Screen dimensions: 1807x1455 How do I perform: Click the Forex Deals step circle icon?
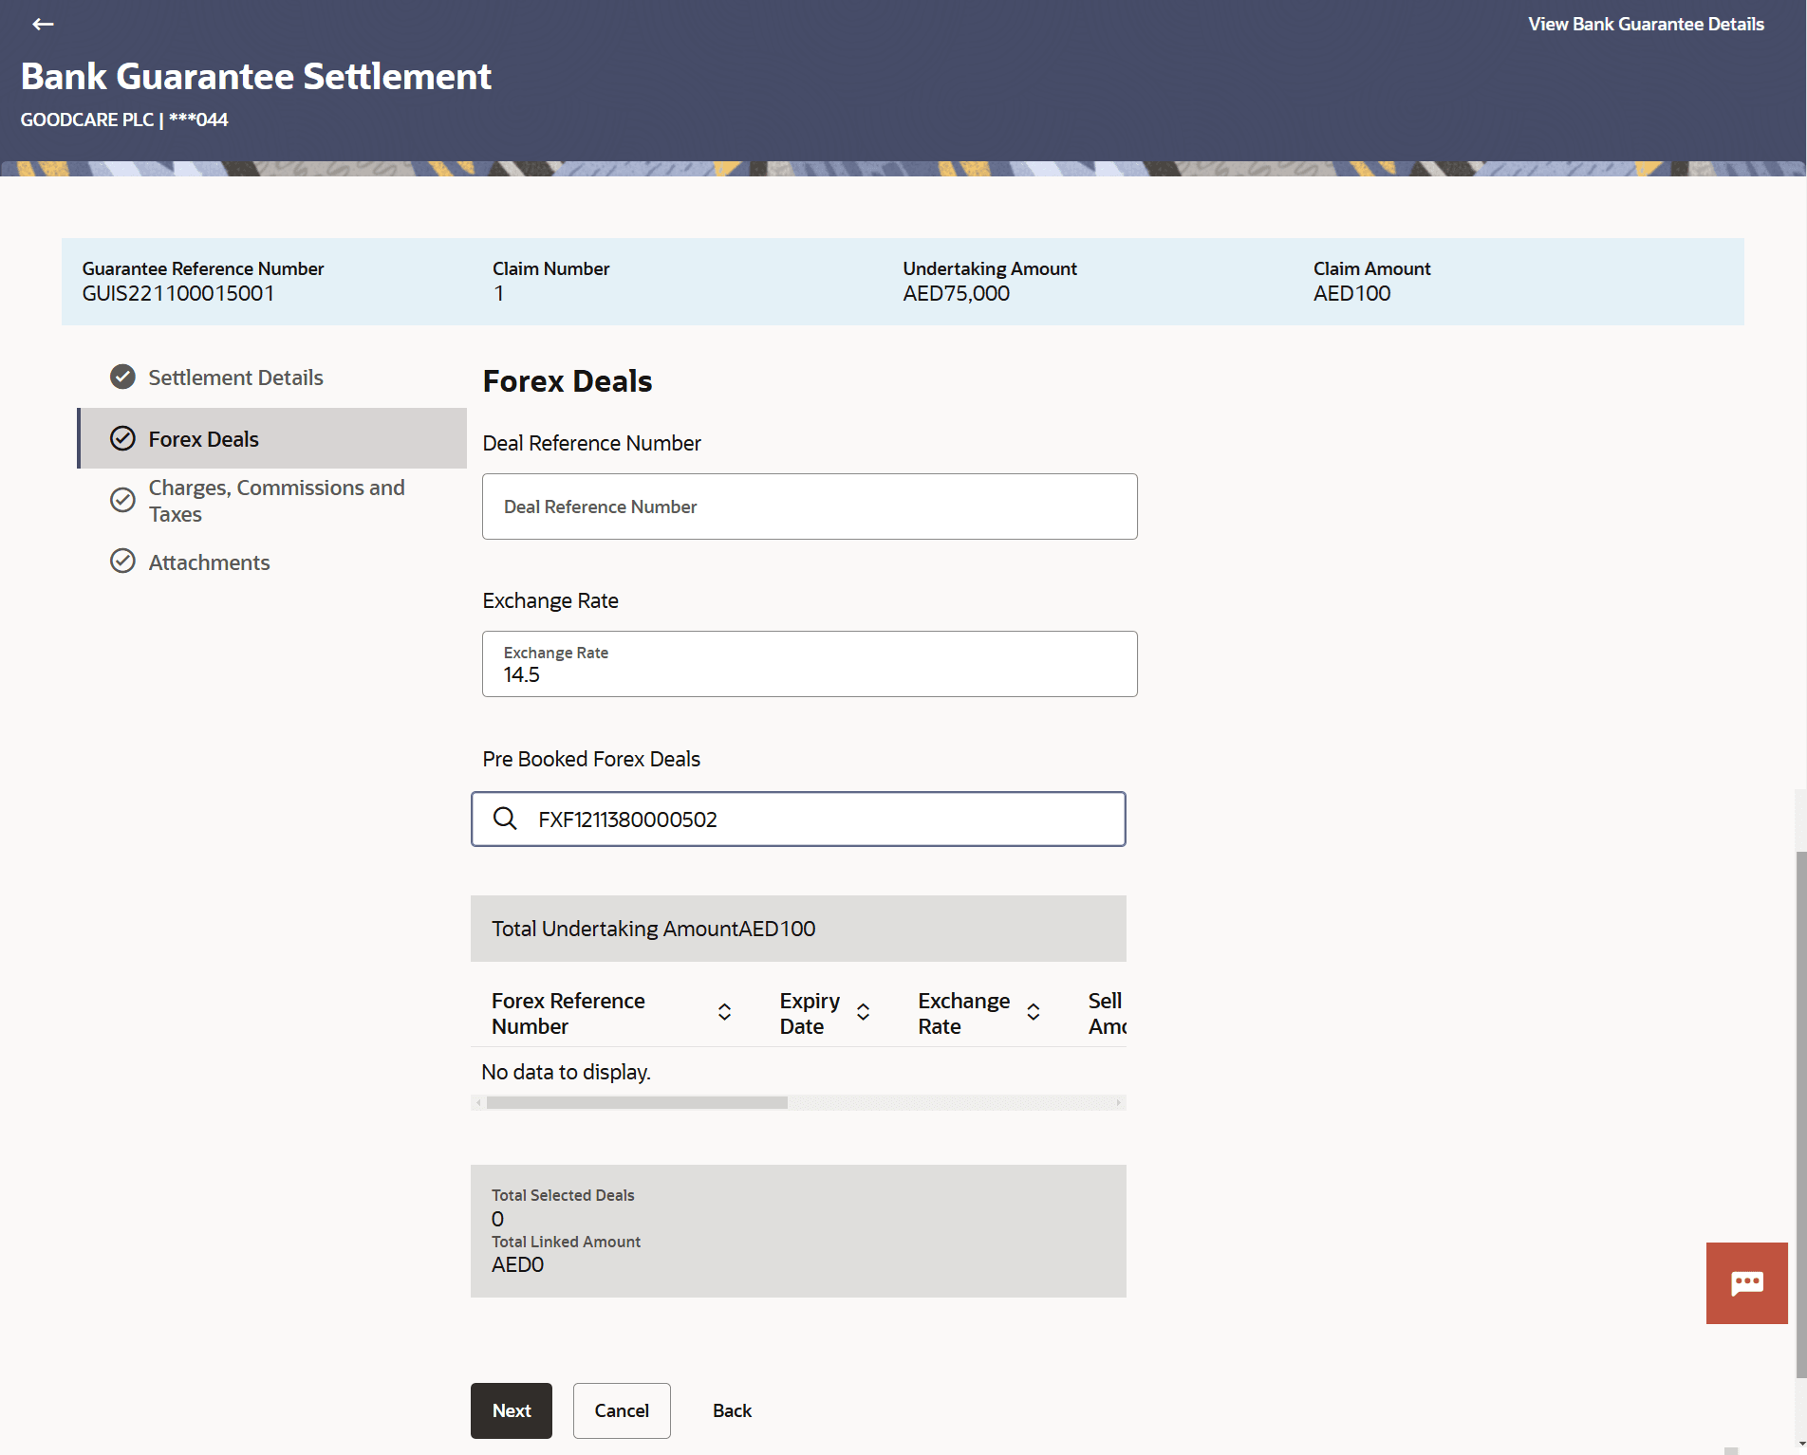tap(122, 438)
